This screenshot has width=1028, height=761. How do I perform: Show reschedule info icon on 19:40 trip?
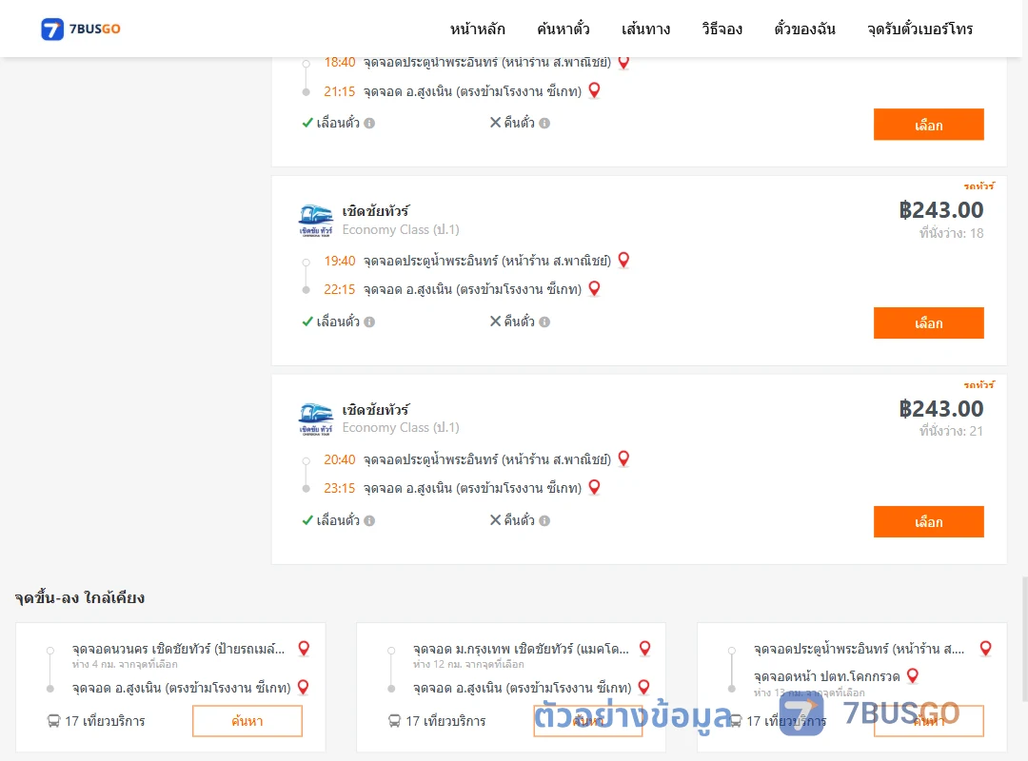click(x=369, y=322)
